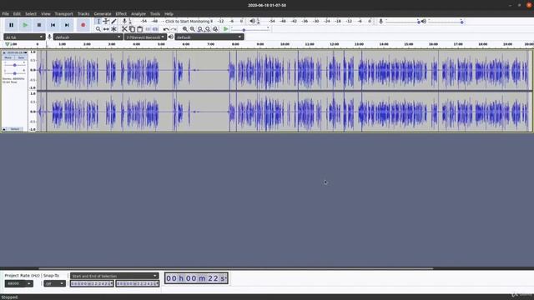The image size is (534, 300).
Task: Select the Multi-Tool asterisk icon
Action: point(113,29)
